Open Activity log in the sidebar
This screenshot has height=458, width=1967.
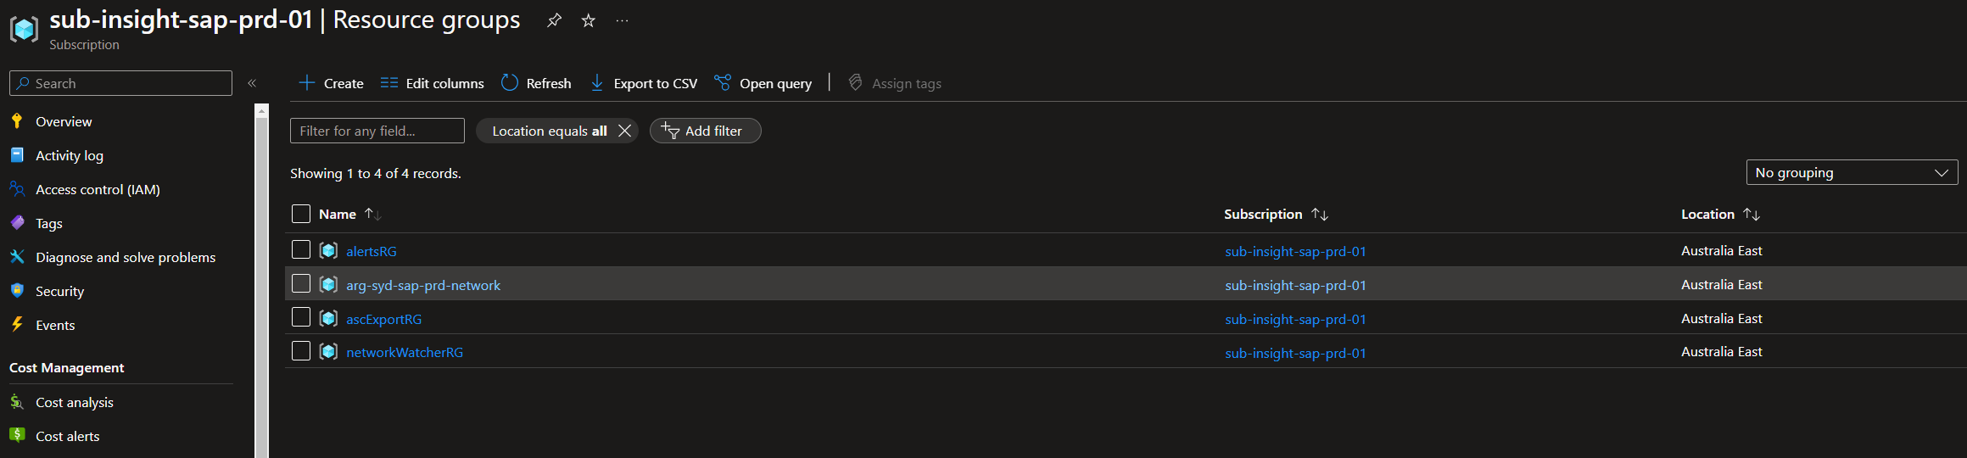point(70,155)
